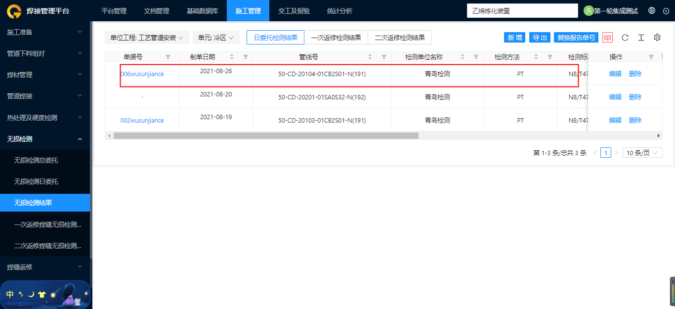675x309 pixels.
Task: Click the circular icon at far top-right
Action: (x=666, y=10)
